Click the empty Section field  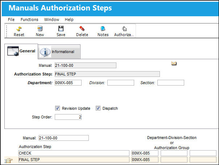coord(171,83)
